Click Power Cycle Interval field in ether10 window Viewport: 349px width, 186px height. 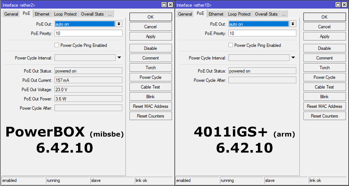[259, 58]
